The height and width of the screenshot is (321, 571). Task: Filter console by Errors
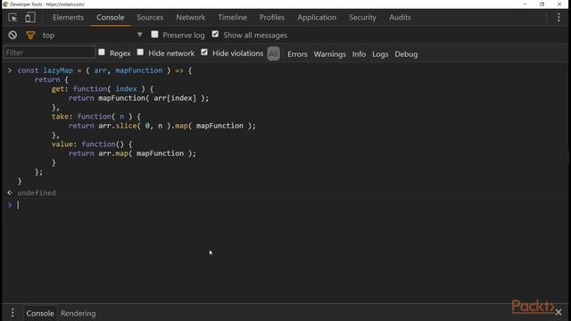(x=297, y=54)
